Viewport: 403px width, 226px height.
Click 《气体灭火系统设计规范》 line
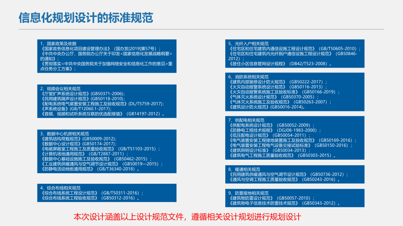pyautogui.click(x=274, y=97)
